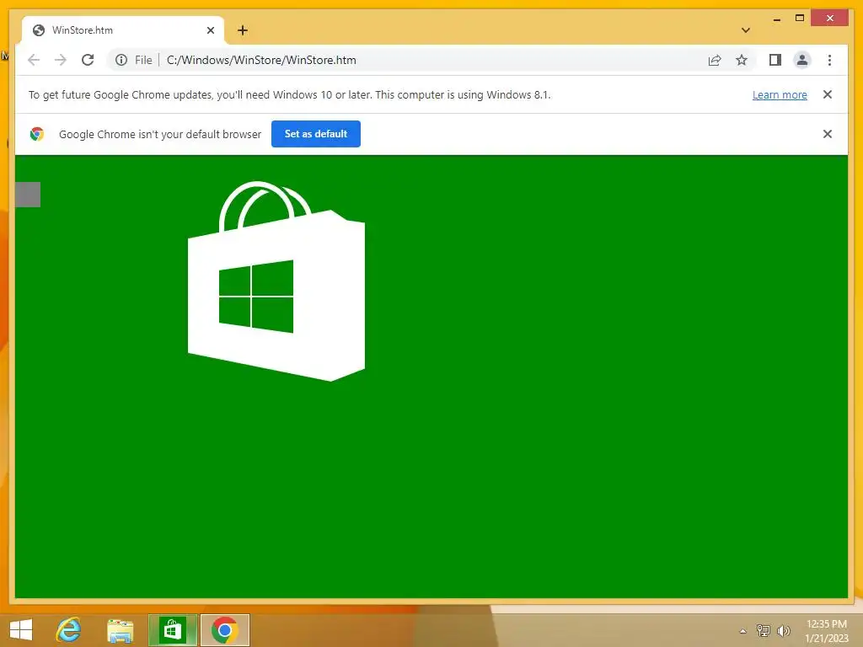Open Chrome side panel
Viewport: 863px width, 647px height.
click(775, 60)
